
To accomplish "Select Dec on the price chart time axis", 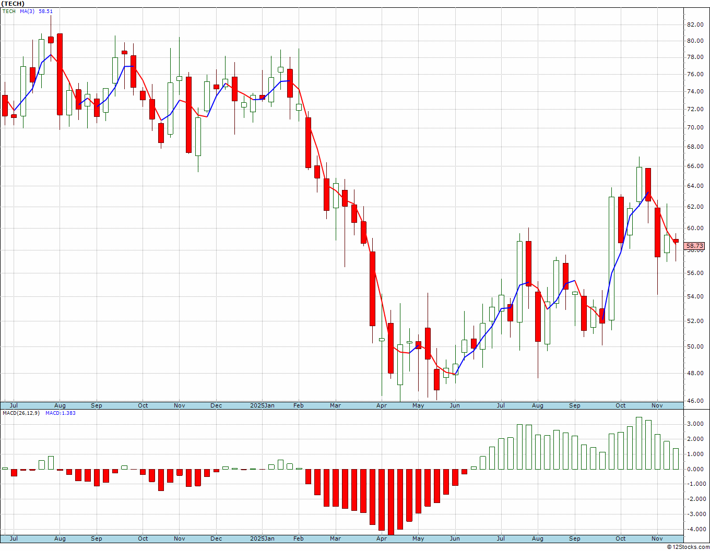I will pos(216,405).
